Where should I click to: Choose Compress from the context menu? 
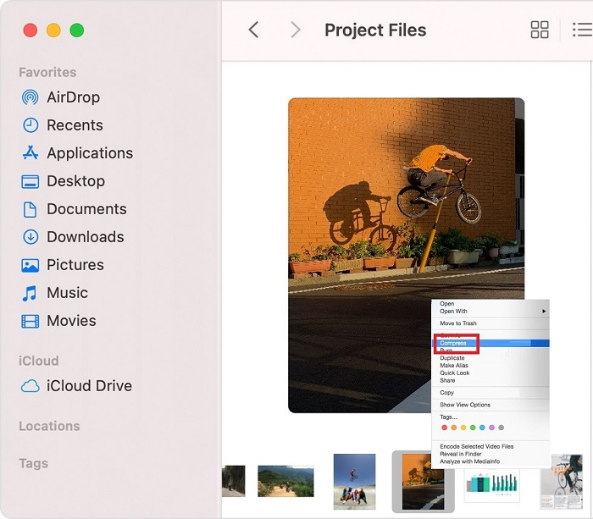(490, 343)
